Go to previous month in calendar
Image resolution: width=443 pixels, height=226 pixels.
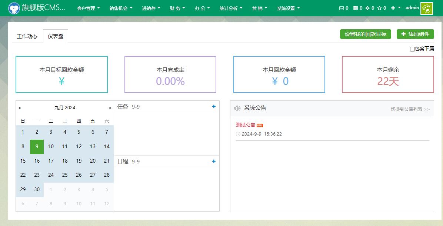tap(20, 108)
